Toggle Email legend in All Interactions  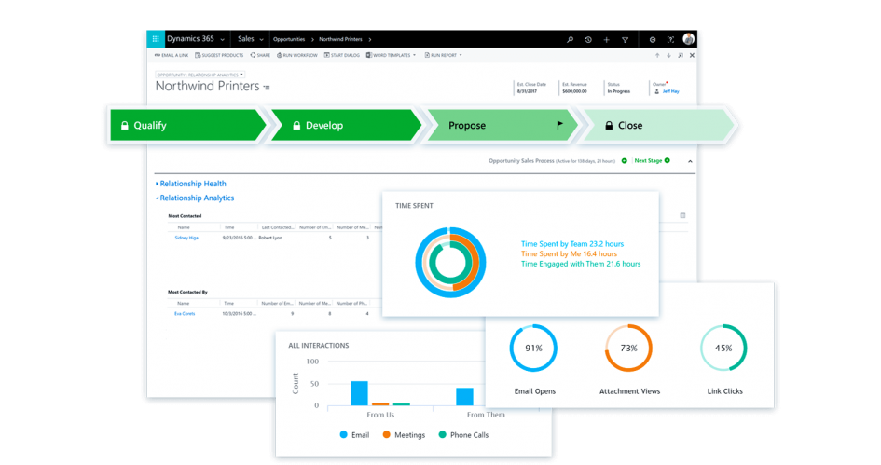click(x=354, y=435)
